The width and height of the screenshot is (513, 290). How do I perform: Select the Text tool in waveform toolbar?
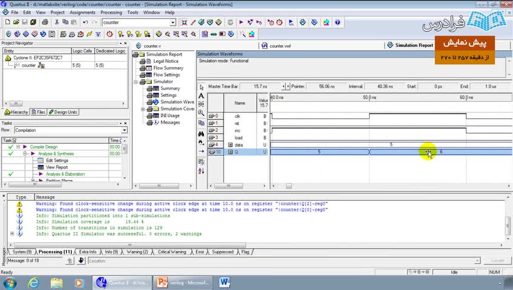(201, 96)
